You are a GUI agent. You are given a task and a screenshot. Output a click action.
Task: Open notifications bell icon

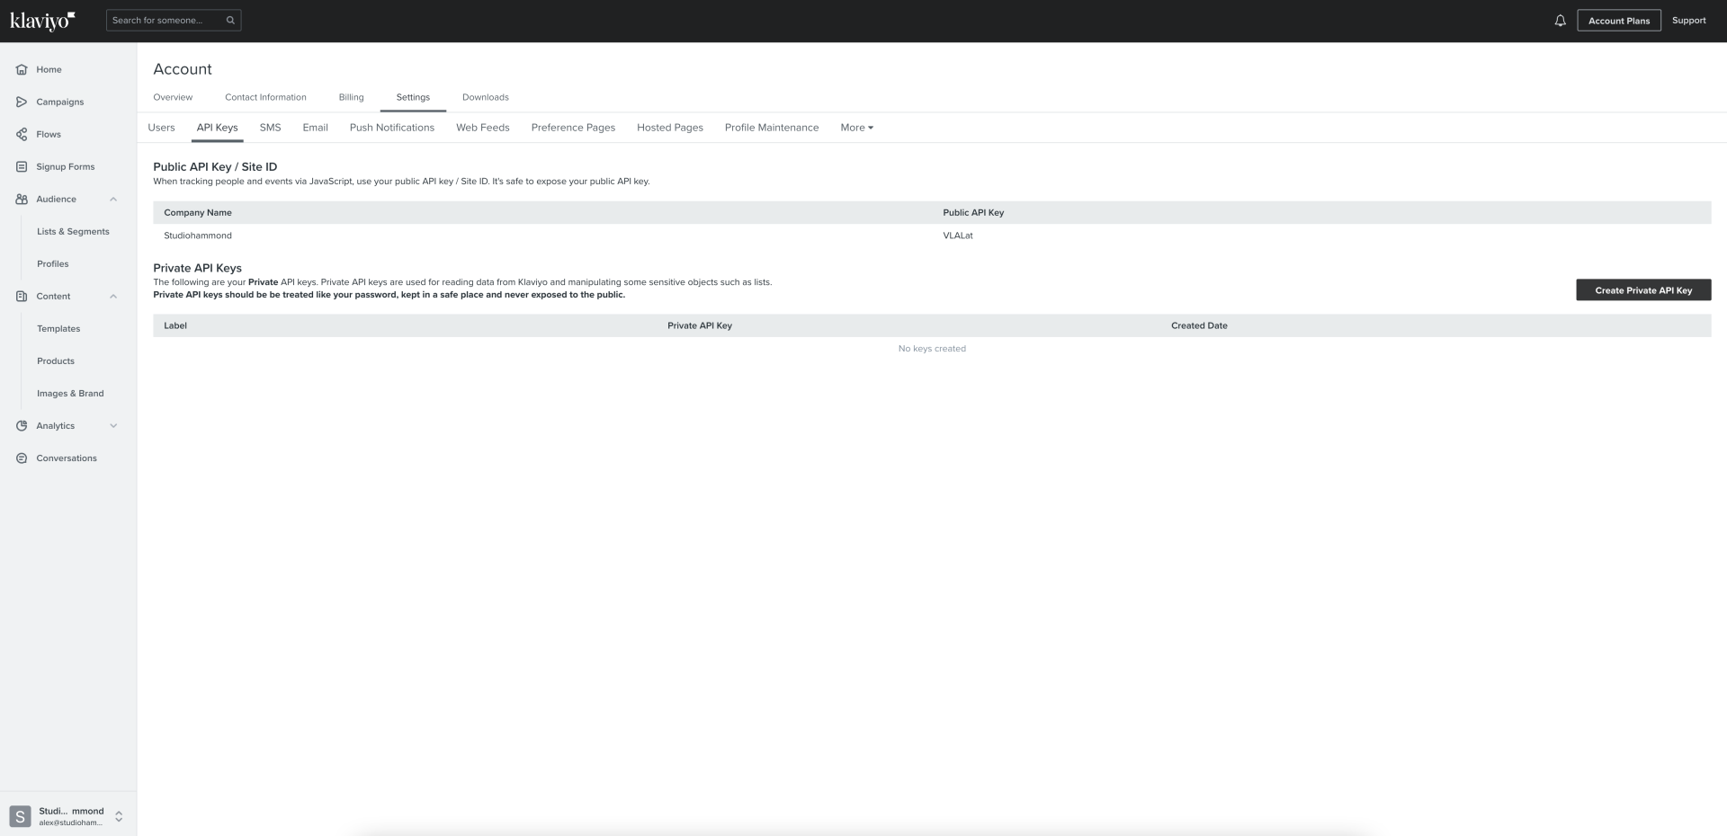pos(1560,21)
